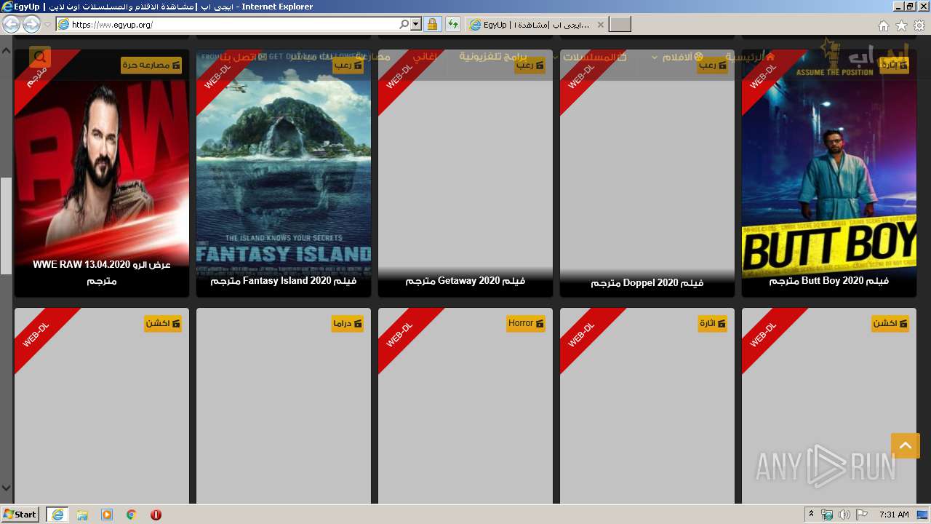Click the Internet Explorer taskbar icon
Screen dimensions: 931x524
57,515
